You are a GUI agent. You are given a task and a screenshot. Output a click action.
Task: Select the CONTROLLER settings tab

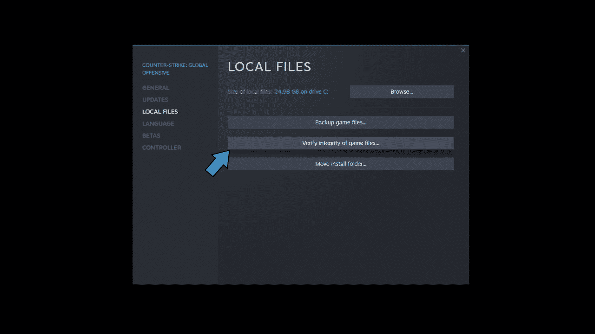pyautogui.click(x=161, y=147)
